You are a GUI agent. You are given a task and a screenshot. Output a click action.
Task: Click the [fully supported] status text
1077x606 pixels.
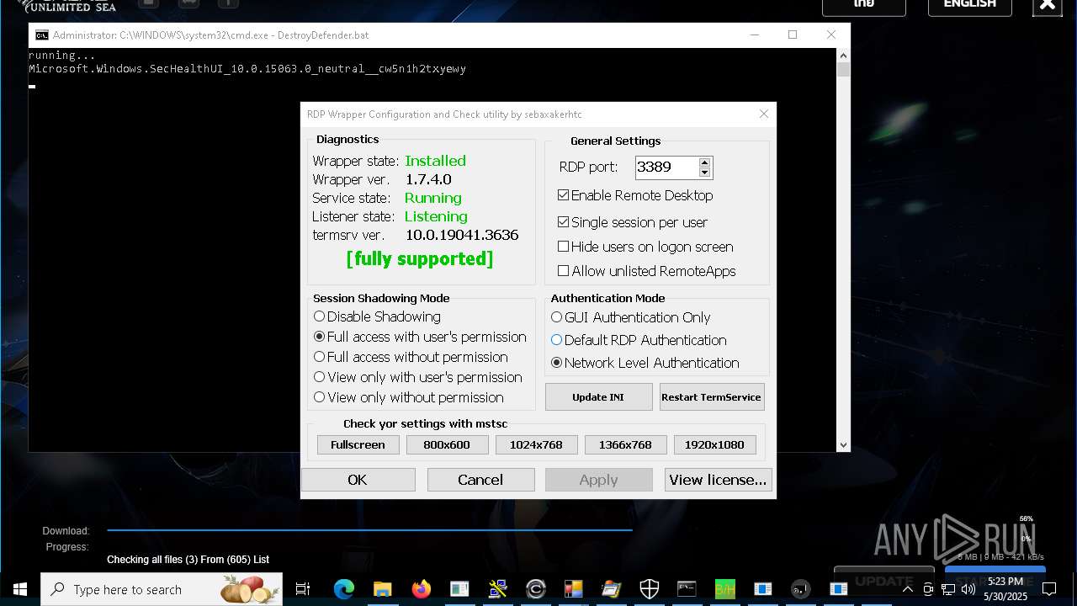point(420,259)
